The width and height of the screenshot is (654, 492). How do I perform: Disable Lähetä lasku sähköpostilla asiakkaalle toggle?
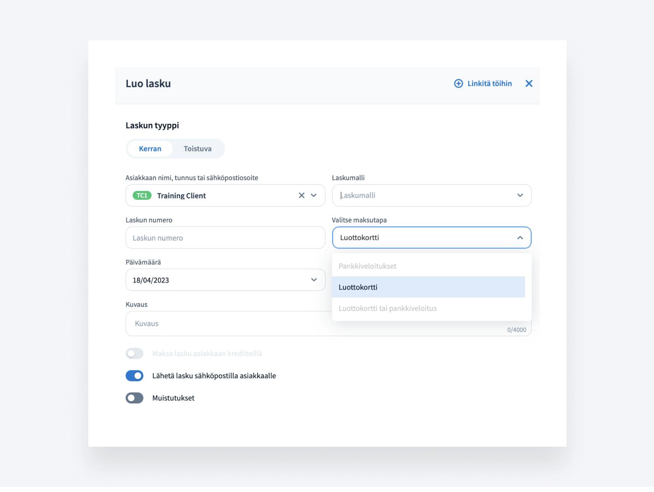pos(134,376)
